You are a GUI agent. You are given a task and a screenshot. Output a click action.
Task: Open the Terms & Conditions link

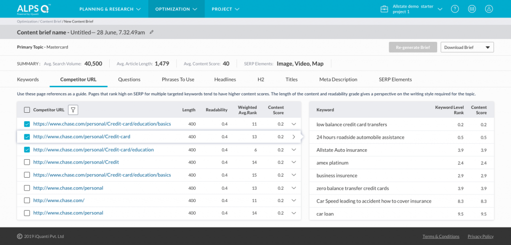[441, 237]
